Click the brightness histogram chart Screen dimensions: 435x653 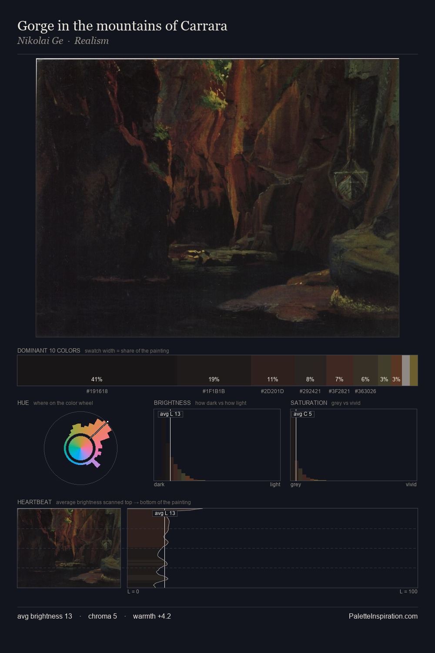pos(217,445)
